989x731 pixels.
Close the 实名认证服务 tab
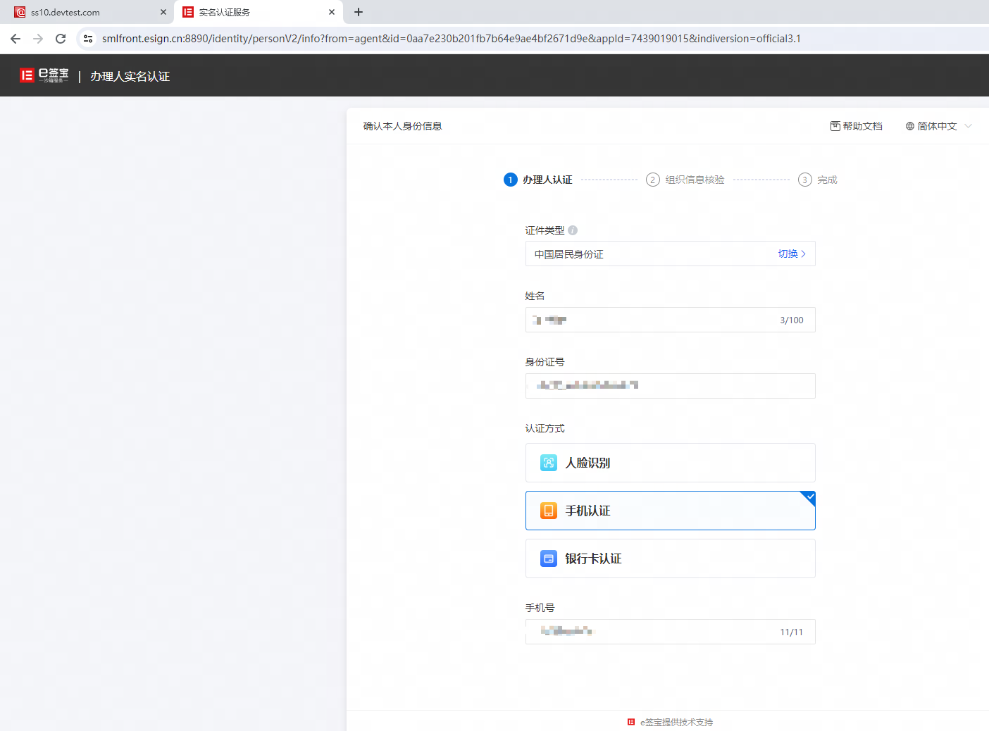click(x=332, y=12)
